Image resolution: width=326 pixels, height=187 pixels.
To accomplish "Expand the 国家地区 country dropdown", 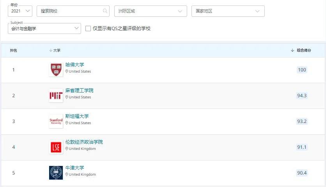I will (228, 11).
